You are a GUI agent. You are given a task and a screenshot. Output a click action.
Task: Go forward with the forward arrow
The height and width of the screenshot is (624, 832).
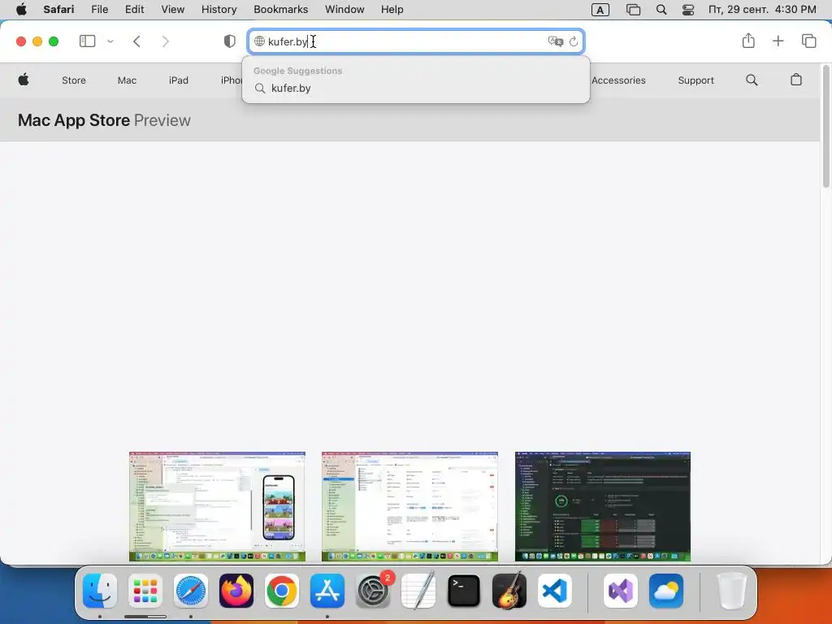pos(166,41)
